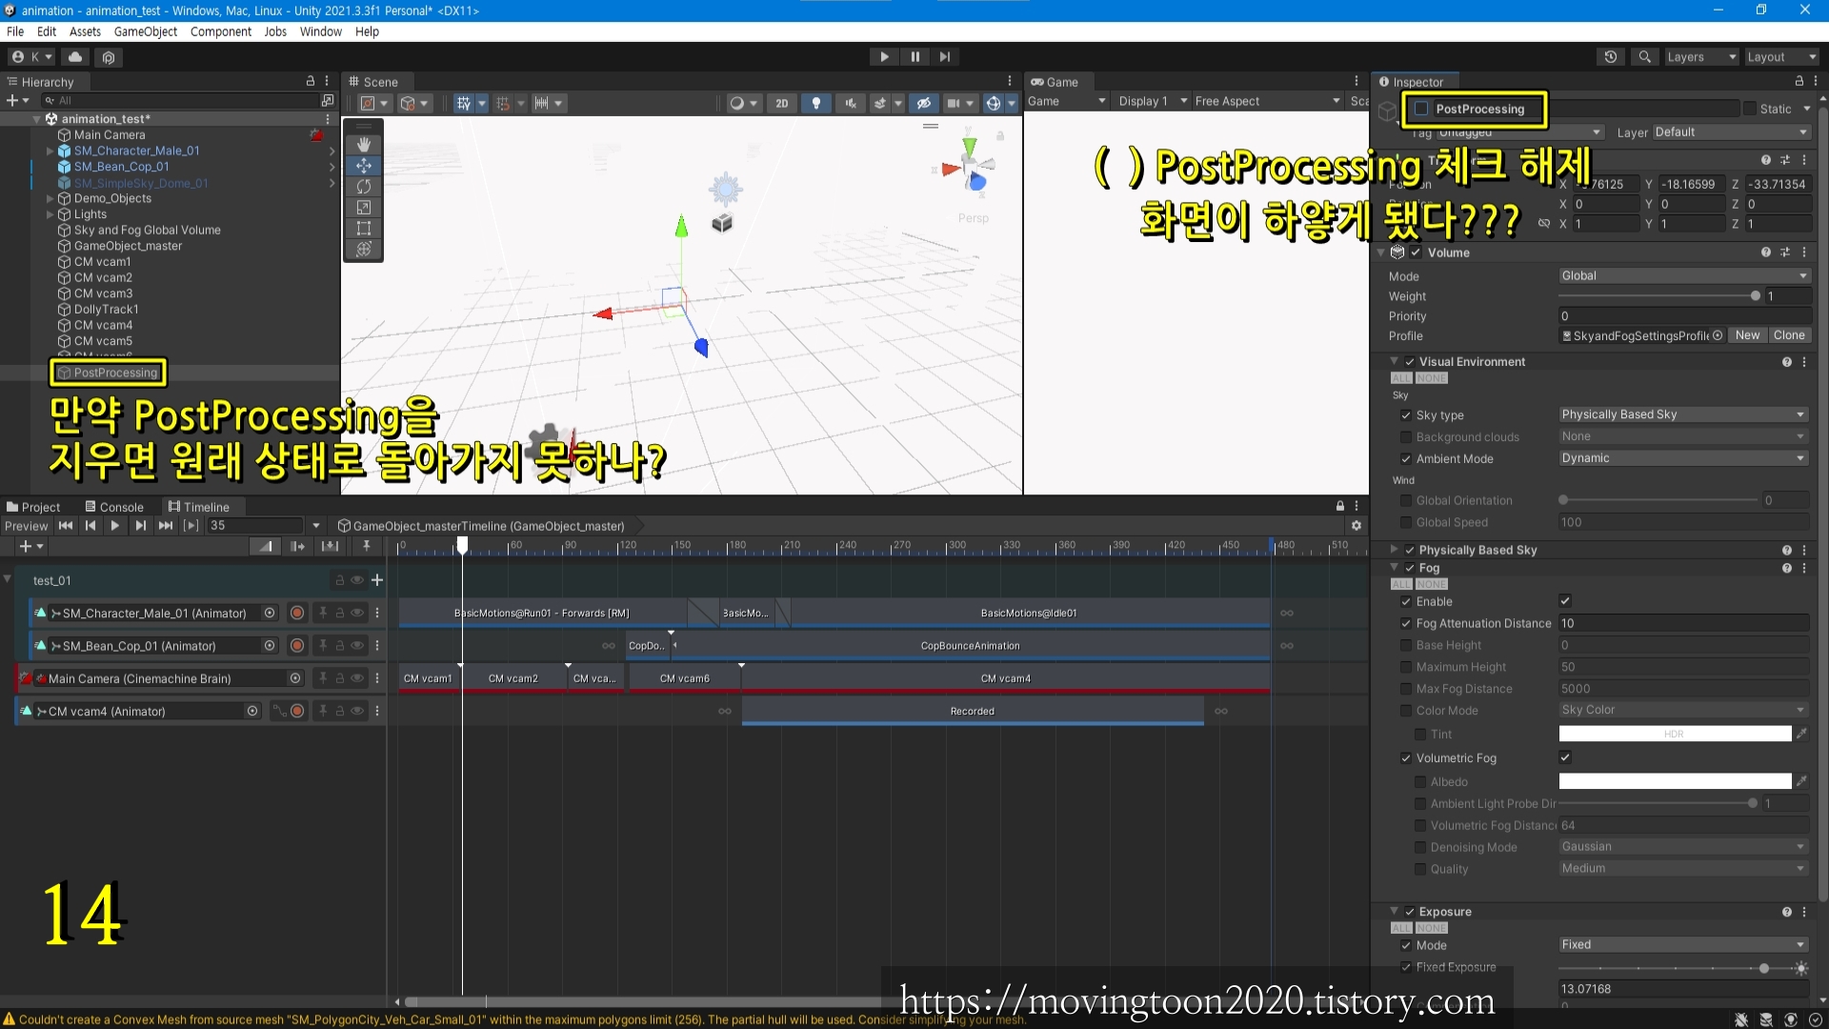Screen dimensions: 1829x1029
Task: Open the GameObject menu
Action: (x=145, y=31)
